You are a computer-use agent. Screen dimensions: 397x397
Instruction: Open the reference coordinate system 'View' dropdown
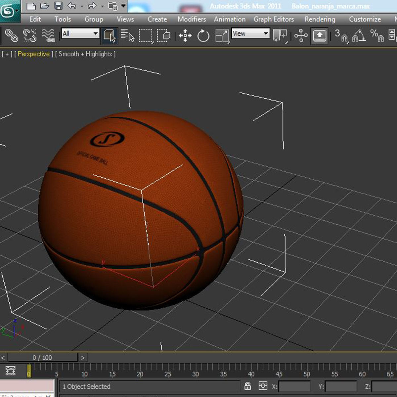point(250,33)
